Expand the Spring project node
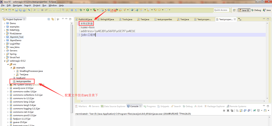The image size is (272, 126). tap(5, 54)
